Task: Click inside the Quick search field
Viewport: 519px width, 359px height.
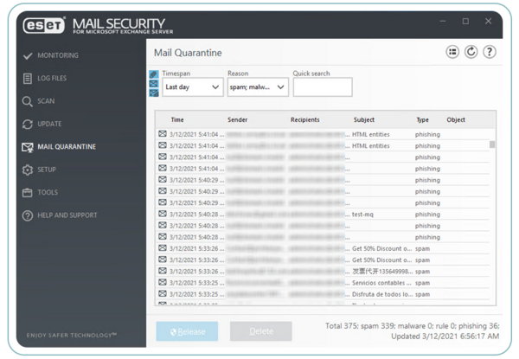Action: (323, 87)
